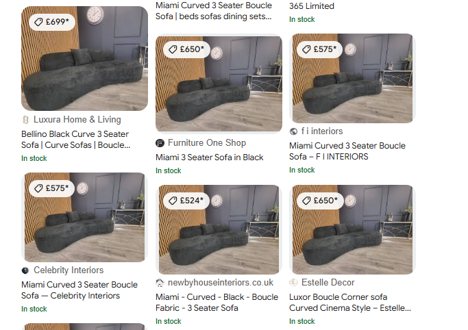The height and width of the screenshot is (330, 468).
Task: Select the Luxura Home & Living sofa thumbnail
Action: 85,59
